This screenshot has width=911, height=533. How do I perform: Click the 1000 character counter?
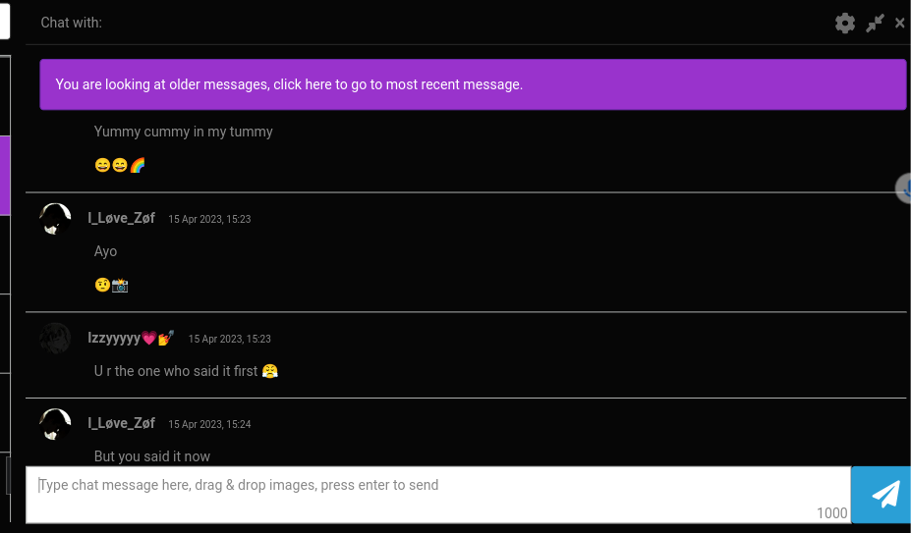(832, 513)
